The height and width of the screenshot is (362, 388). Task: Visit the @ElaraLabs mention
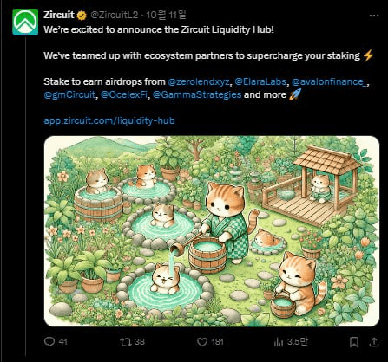point(260,81)
